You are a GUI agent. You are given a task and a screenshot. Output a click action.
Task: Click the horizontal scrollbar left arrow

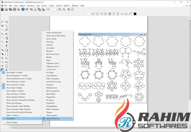pyautogui.click(x=10, y=128)
